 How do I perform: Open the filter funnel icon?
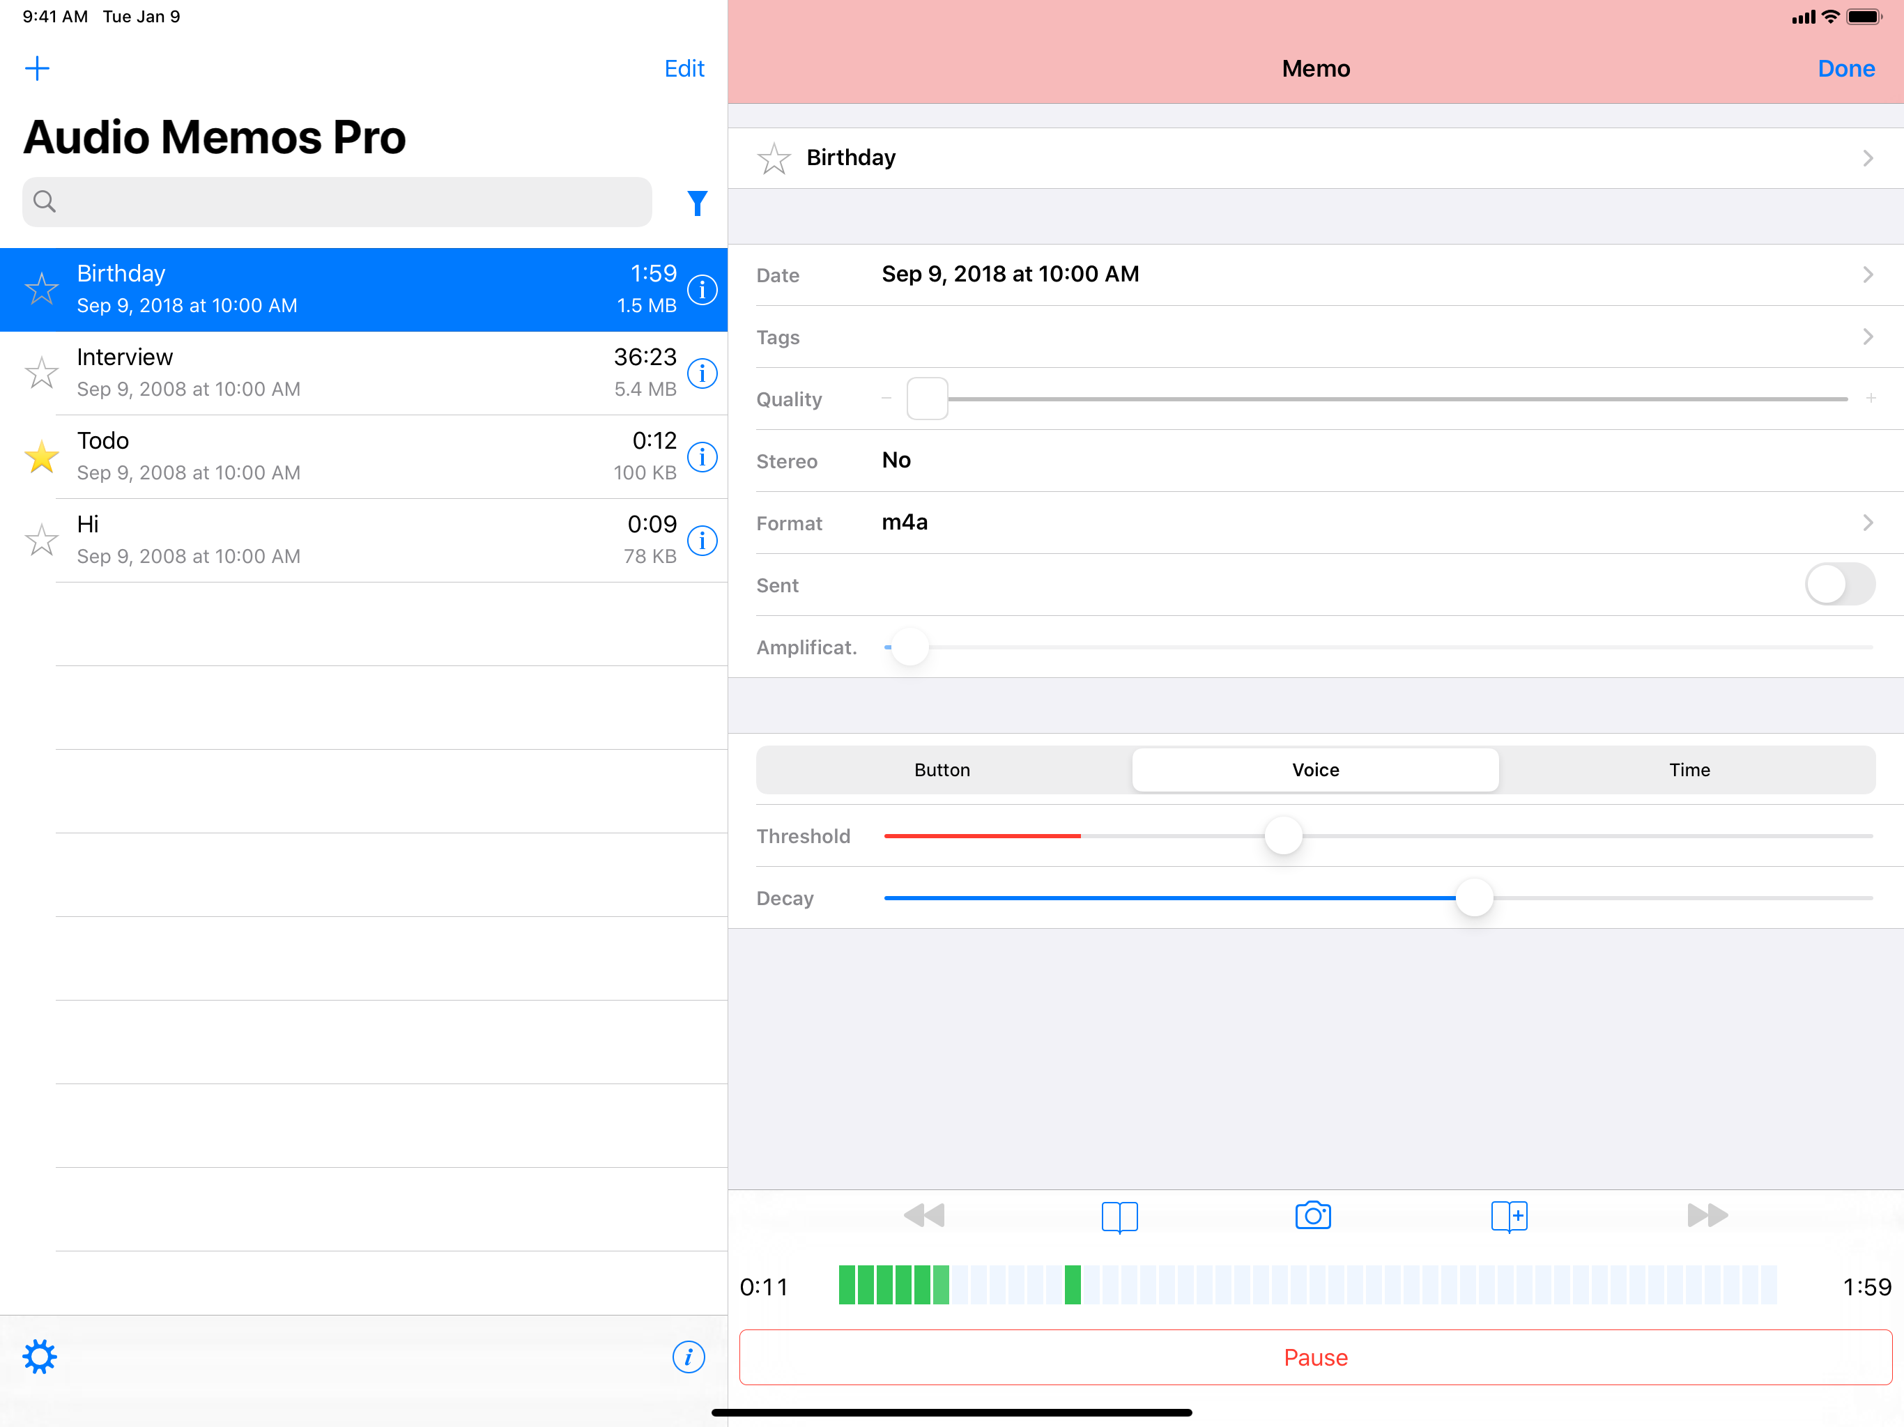tap(697, 203)
